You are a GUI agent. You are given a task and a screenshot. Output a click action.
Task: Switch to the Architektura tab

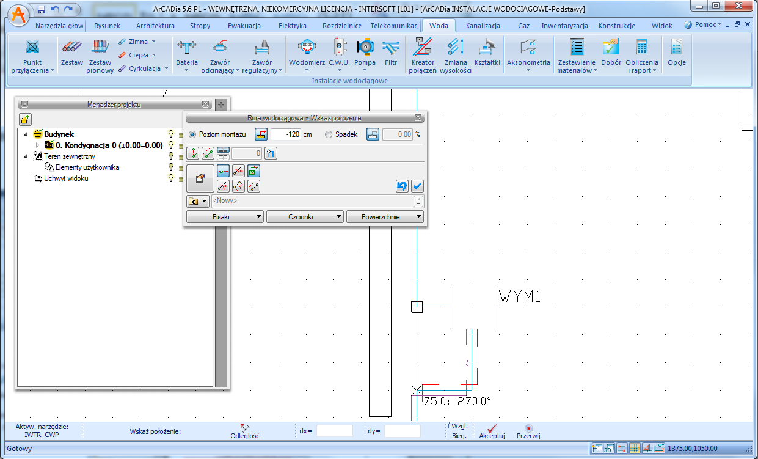coord(155,26)
